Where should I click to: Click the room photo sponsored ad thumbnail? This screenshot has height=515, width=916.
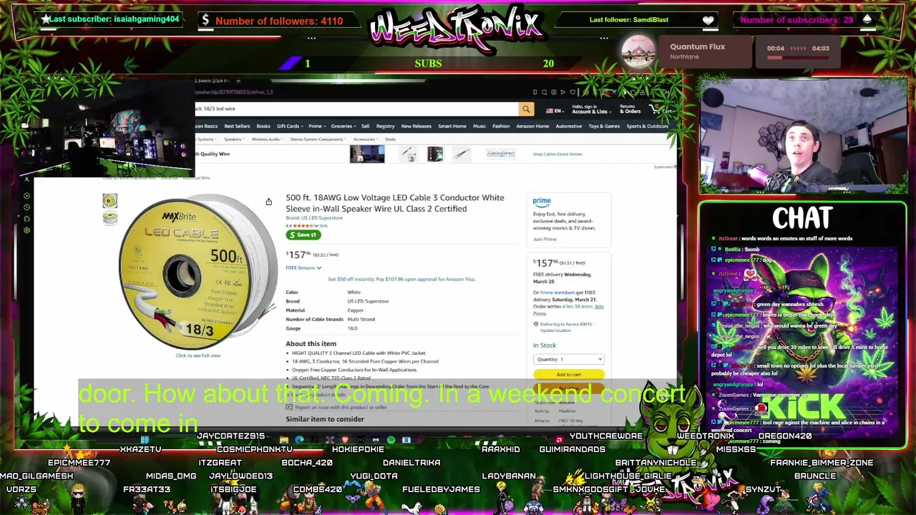click(x=367, y=154)
